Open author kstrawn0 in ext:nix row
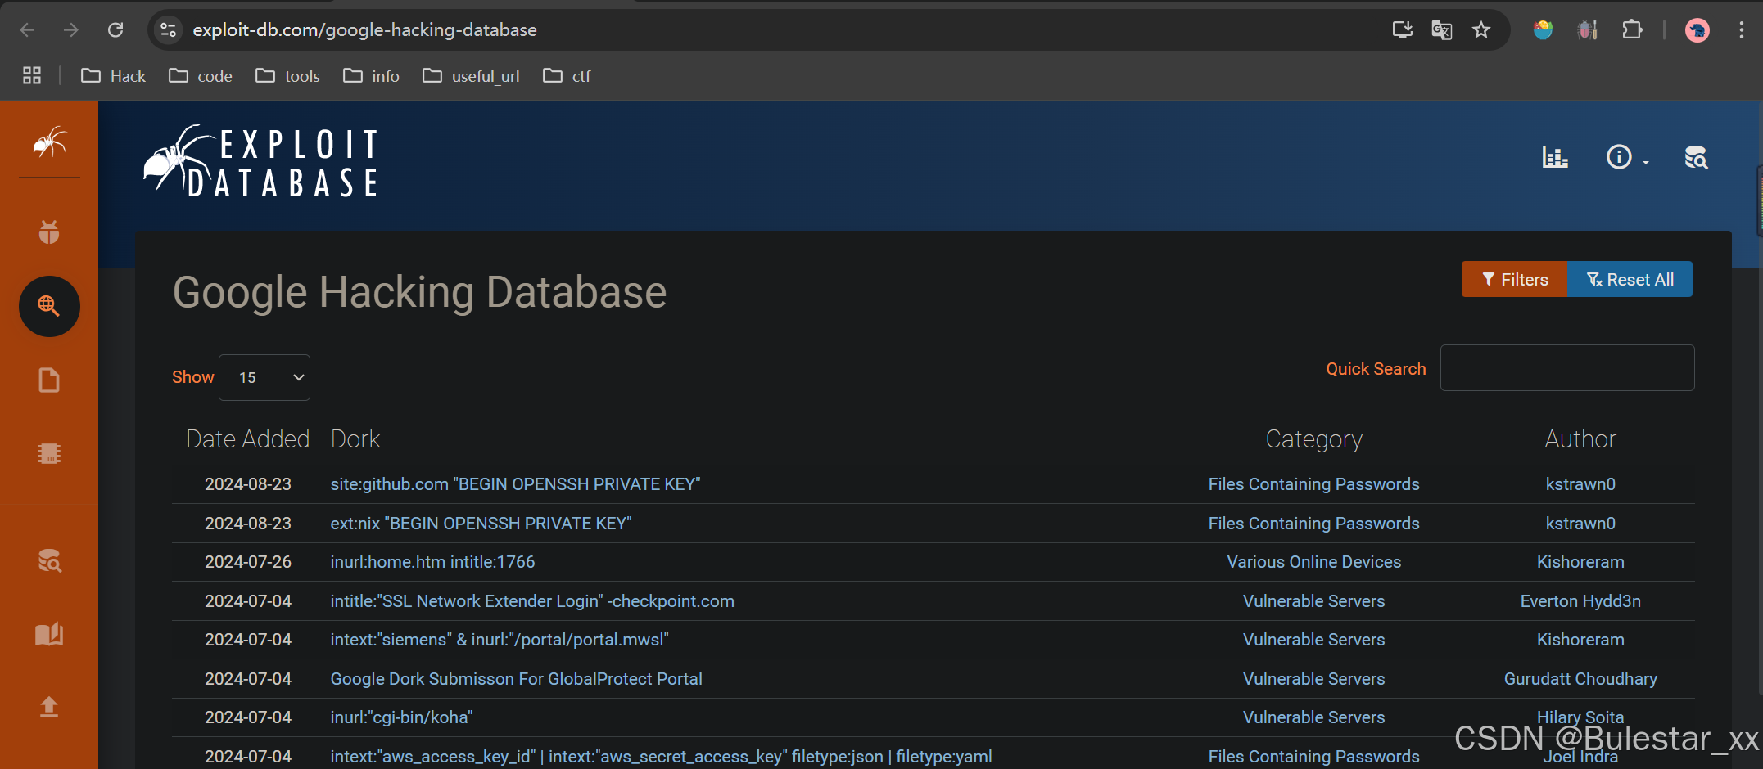The height and width of the screenshot is (769, 1763). (1580, 524)
